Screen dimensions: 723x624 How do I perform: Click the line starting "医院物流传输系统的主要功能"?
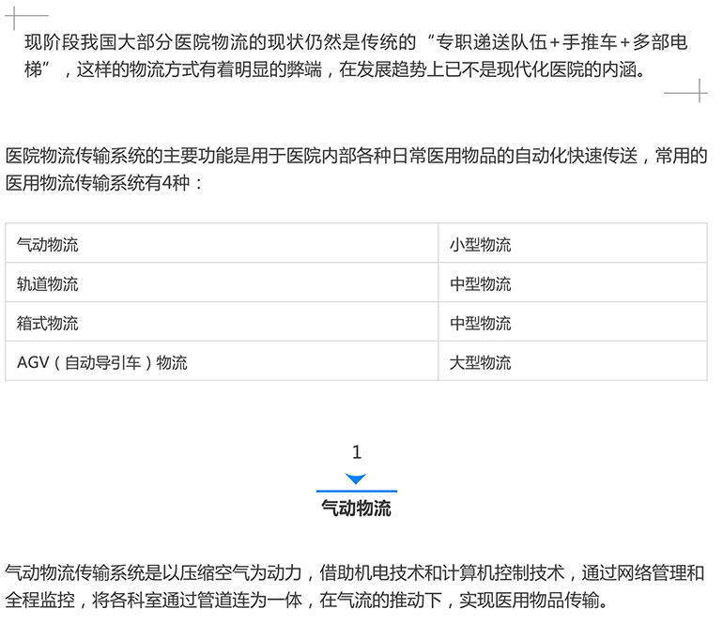coord(356,155)
